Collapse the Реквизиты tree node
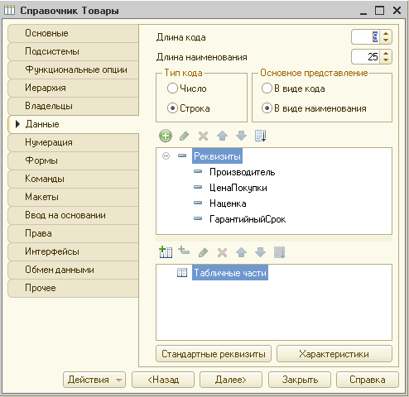This screenshot has width=409, height=397. tap(166, 156)
